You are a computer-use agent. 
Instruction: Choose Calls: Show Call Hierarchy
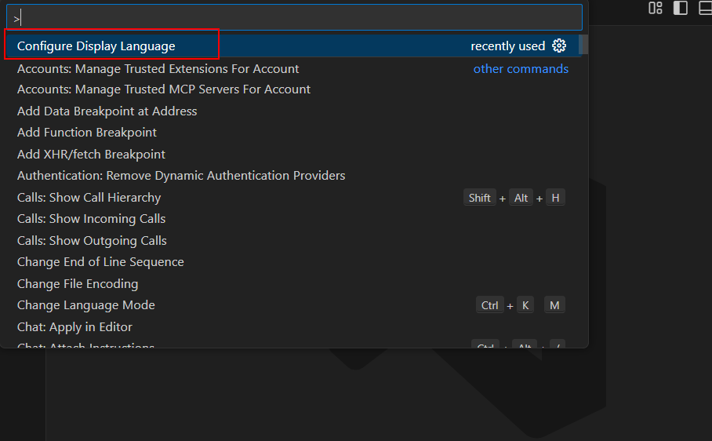(89, 198)
